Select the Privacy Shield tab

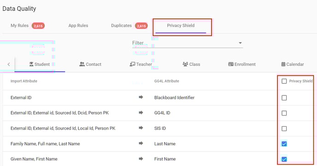(181, 26)
